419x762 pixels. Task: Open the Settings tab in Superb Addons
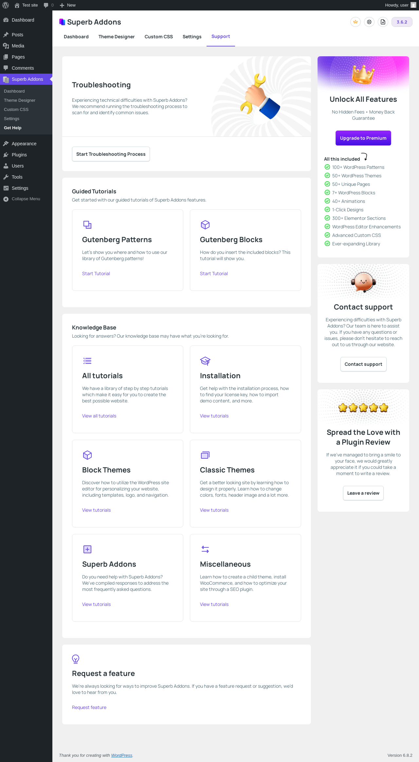192,37
